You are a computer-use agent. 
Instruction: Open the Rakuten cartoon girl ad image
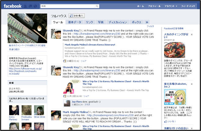[175, 97]
